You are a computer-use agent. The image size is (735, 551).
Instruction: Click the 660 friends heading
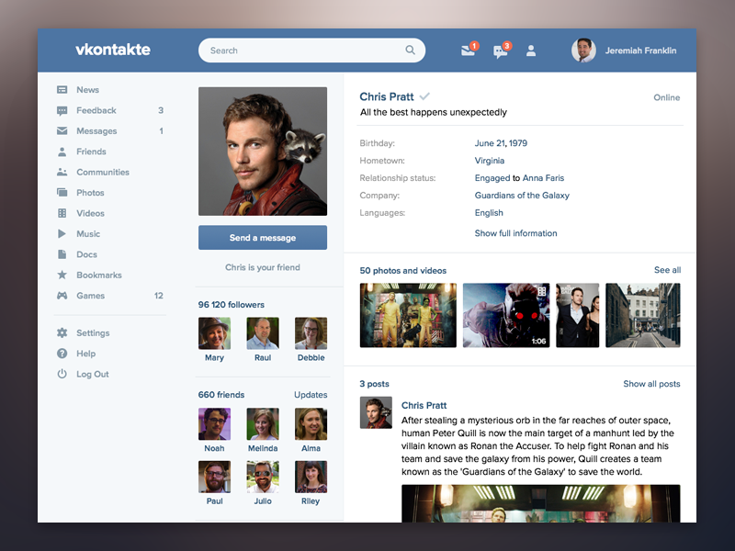221,395
